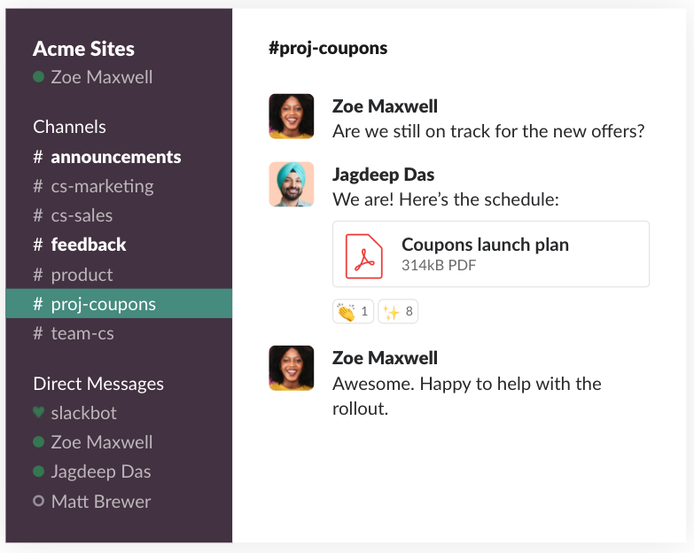Open the Acme Sites workspace menu
The image size is (694, 553).
(84, 49)
